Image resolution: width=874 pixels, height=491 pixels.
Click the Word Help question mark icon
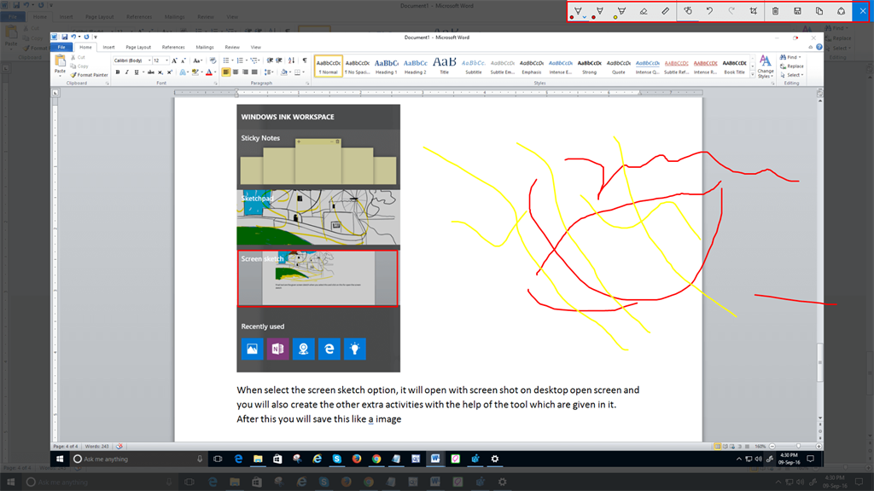point(819,48)
